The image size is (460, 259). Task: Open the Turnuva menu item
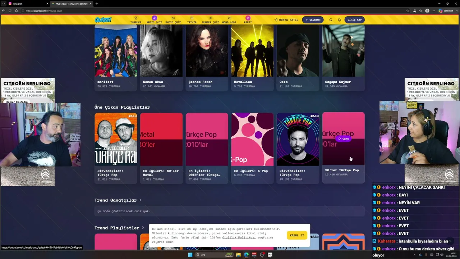click(135, 20)
